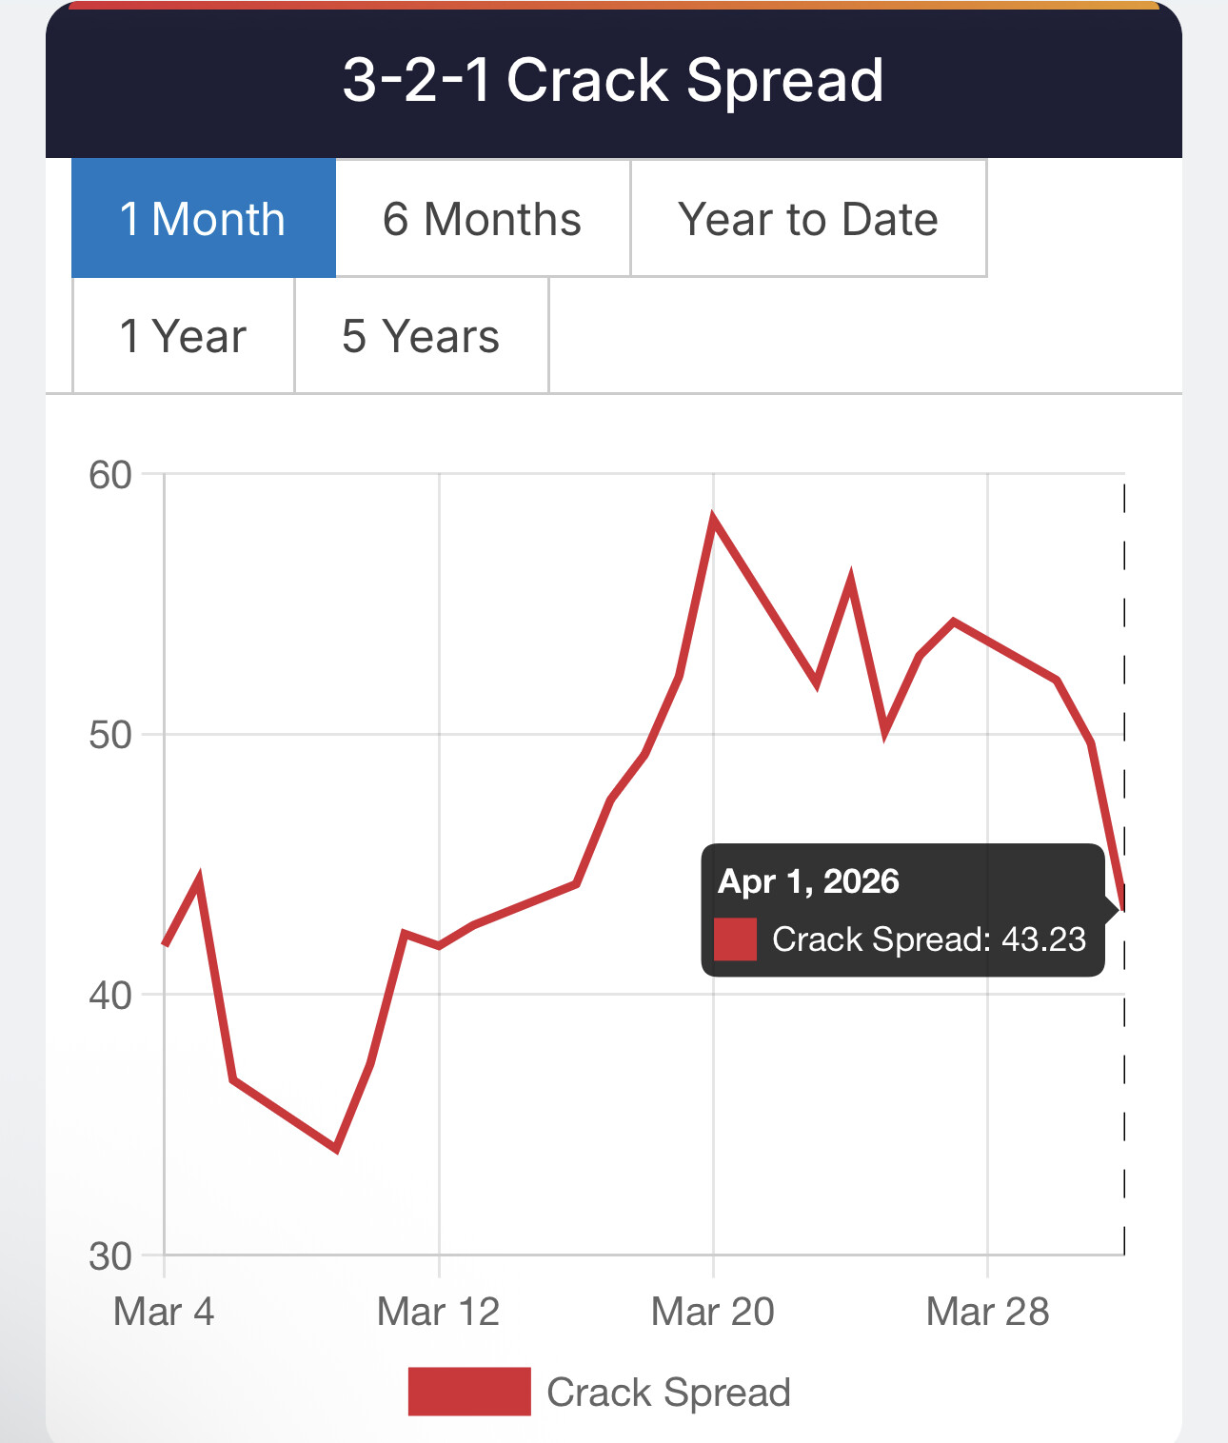The height and width of the screenshot is (1443, 1228).
Task: Click the red square inside the tooltip
Action: pyautogui.click(x=735, y=939)
